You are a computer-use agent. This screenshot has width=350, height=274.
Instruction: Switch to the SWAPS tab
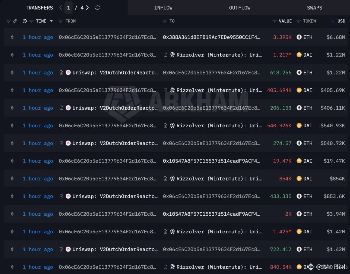314,8
